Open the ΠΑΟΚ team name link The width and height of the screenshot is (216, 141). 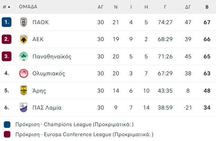pos(40,22)
